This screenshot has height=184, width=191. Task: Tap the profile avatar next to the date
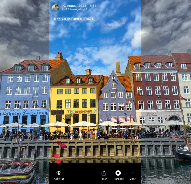[56, 7]
